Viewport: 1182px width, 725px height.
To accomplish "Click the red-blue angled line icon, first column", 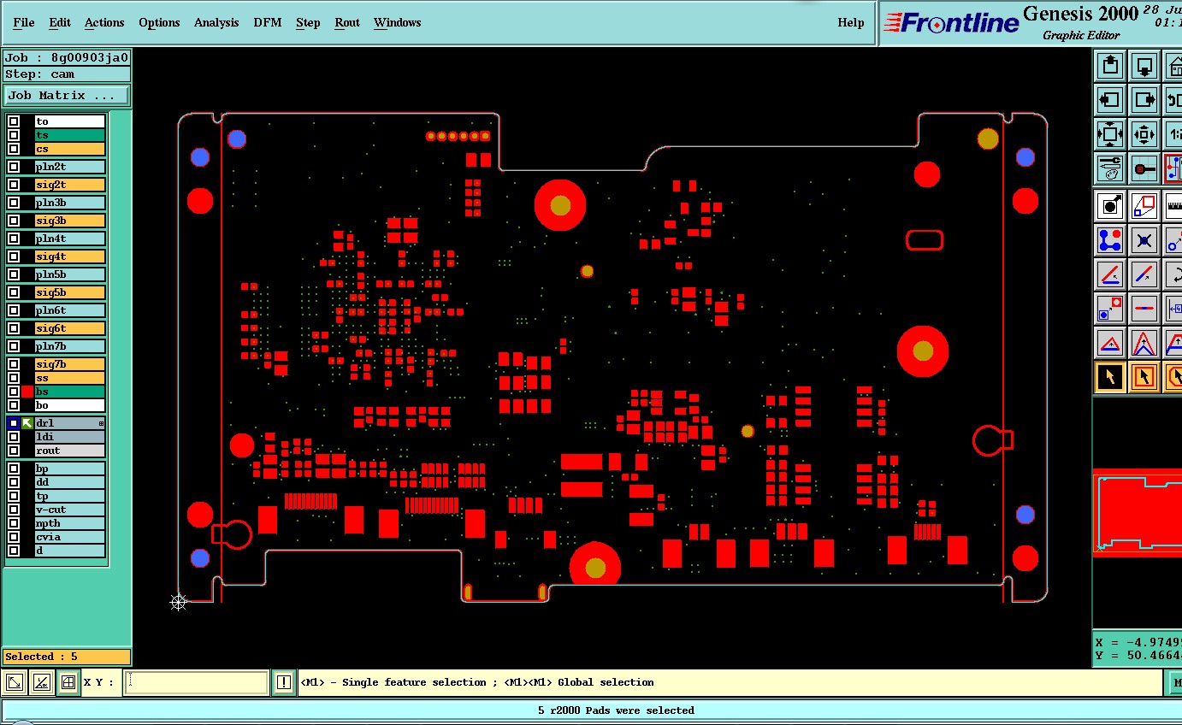I will tap(1110, 274).
